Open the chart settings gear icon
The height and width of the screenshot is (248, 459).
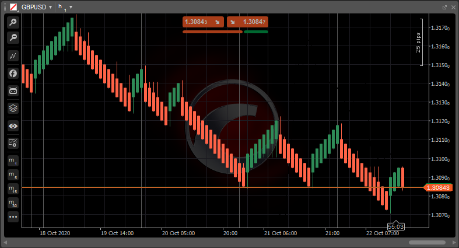pos(13,142)
